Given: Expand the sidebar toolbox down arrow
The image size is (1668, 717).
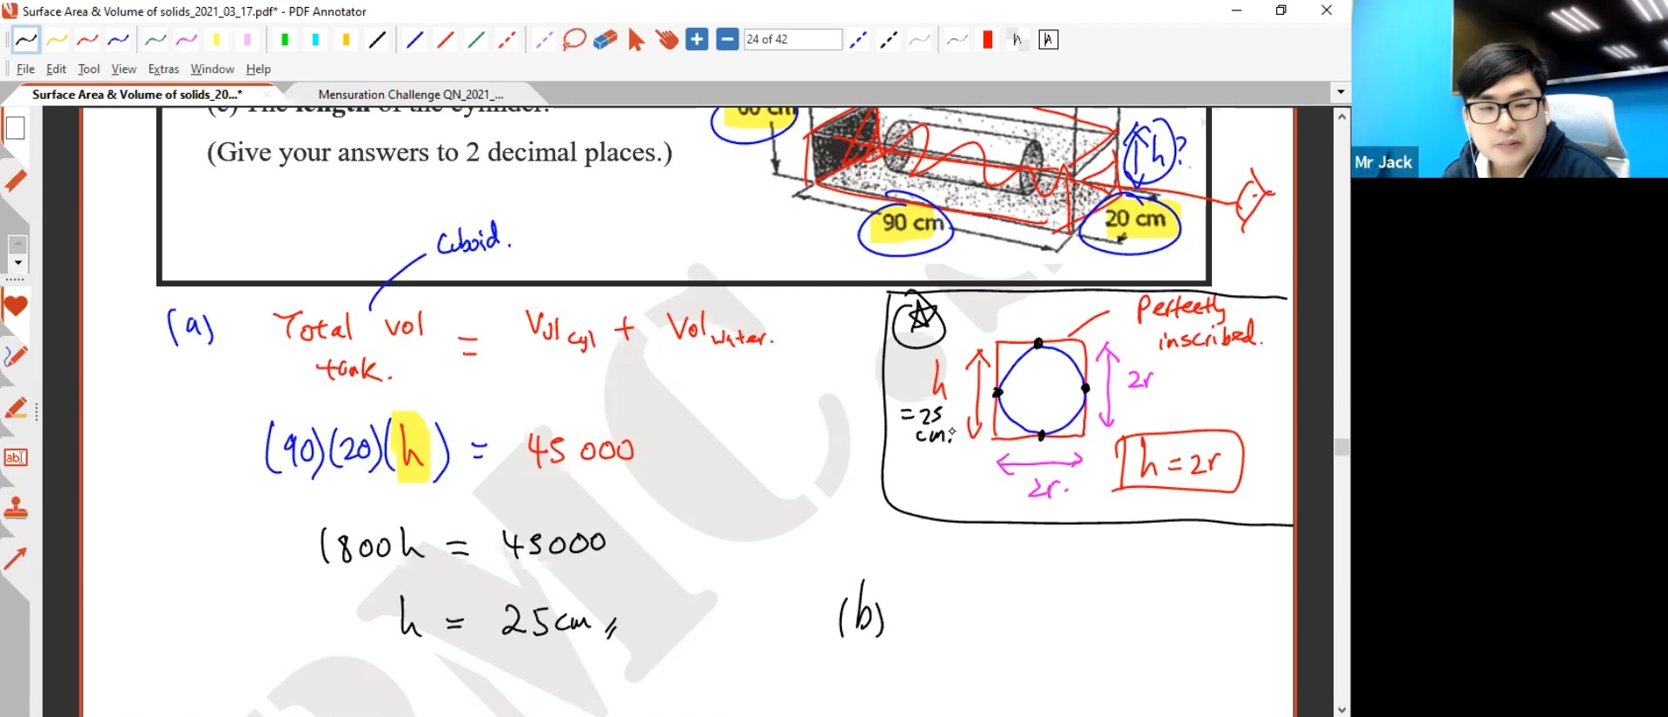Looking at the screenshot, I should (17, 262).
